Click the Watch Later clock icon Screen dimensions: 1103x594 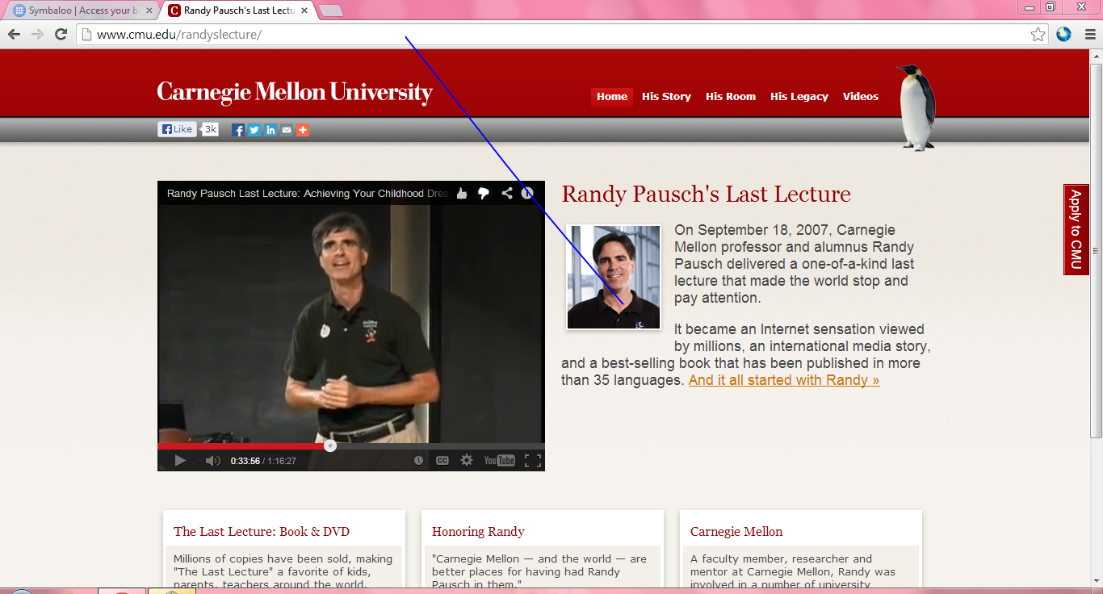(418, 460)
